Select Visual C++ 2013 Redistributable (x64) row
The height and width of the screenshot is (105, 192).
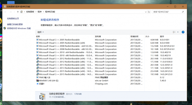[x=109, y=65]
